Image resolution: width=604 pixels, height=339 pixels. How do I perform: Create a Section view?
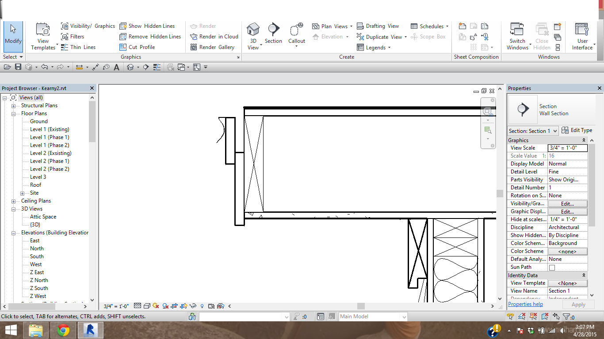click(x=273, y=34)
